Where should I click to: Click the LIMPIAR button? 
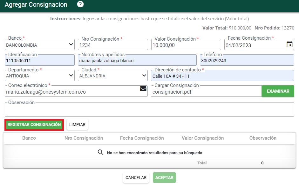77,125
